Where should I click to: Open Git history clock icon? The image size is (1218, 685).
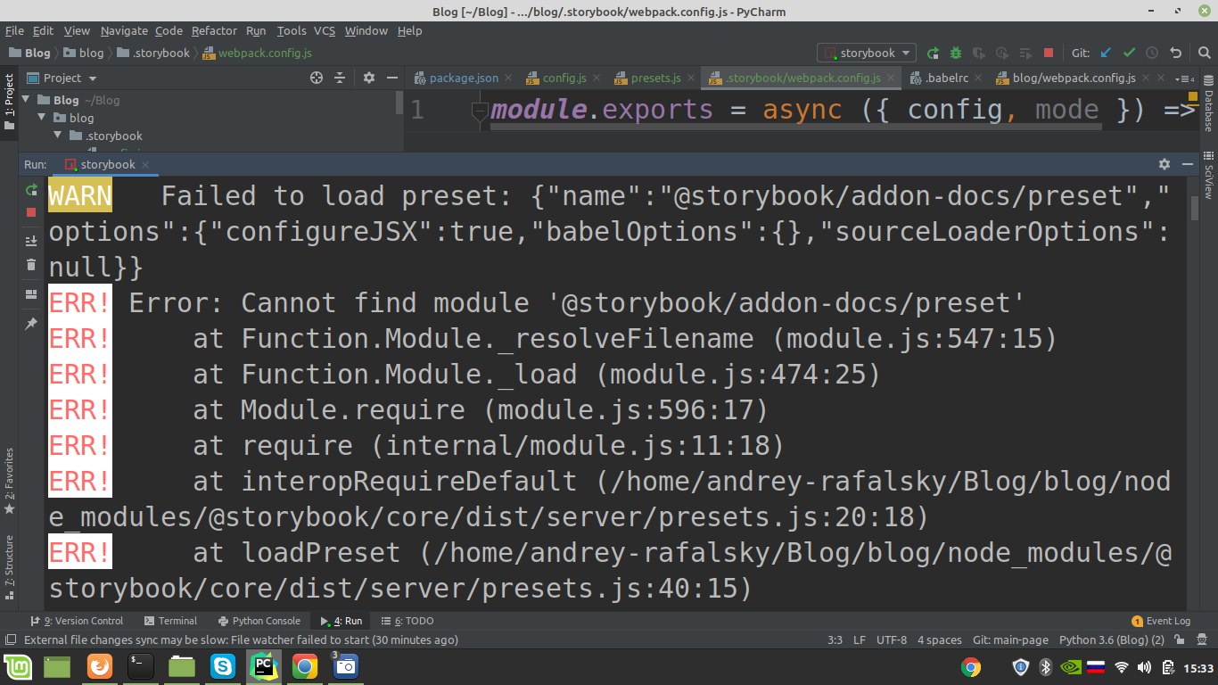[x=1152, y=54]
